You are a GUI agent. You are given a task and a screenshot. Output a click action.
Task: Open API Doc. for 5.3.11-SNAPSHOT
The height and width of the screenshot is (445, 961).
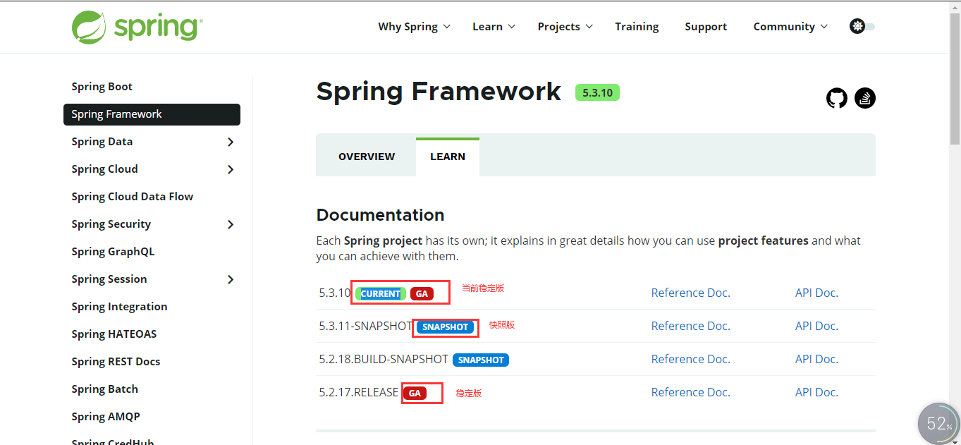[816, 326]
